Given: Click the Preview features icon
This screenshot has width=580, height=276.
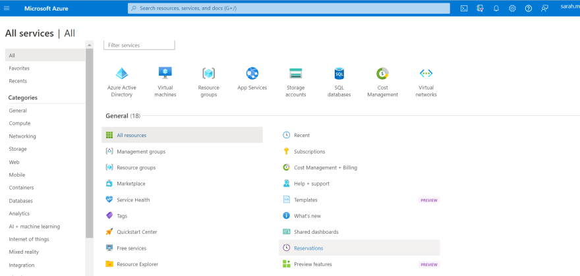Looking at the screenshot, I should [x=286, y=263].
